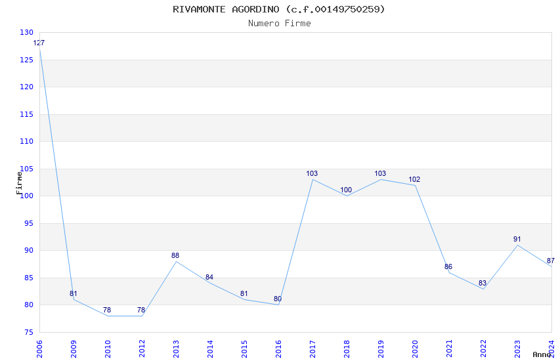Click the 110 tick on the Firme axis
The width and height of the screenshot is (558, 361).
pos(26,141)
